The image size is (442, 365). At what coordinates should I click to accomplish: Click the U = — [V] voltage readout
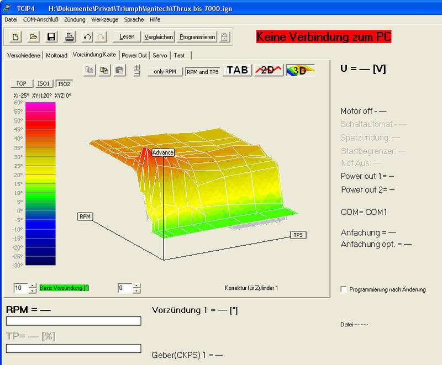(363, 68)
